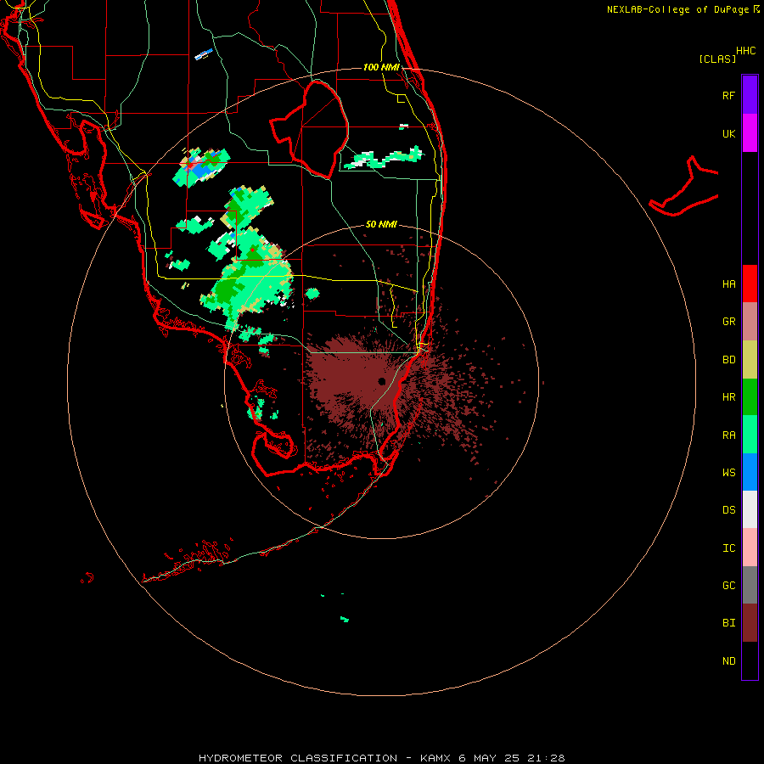Click the UK legend label
This screenshot has height=764, width=764.
728,133
